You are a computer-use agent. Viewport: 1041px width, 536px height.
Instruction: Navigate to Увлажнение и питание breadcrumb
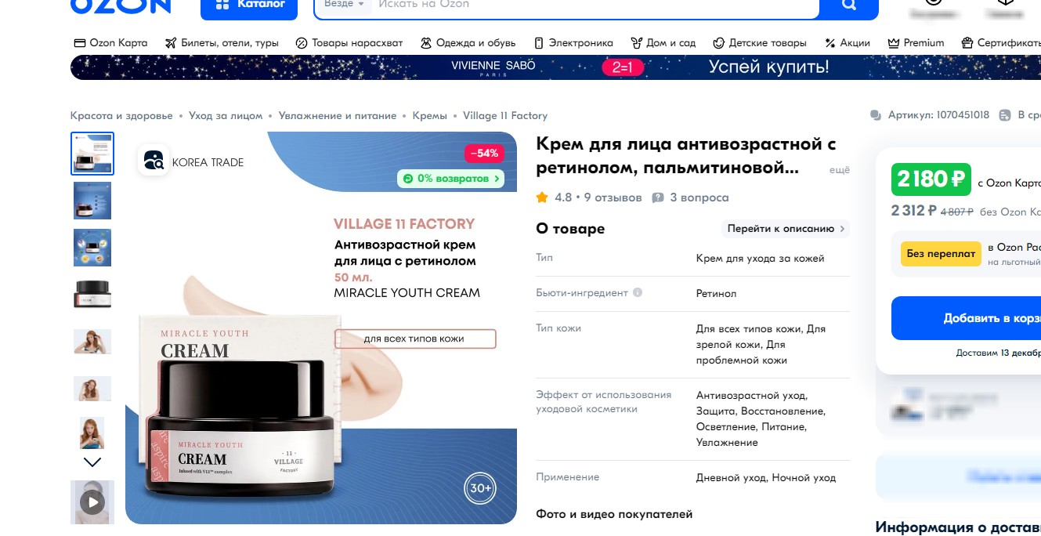(x=338, y=115)
